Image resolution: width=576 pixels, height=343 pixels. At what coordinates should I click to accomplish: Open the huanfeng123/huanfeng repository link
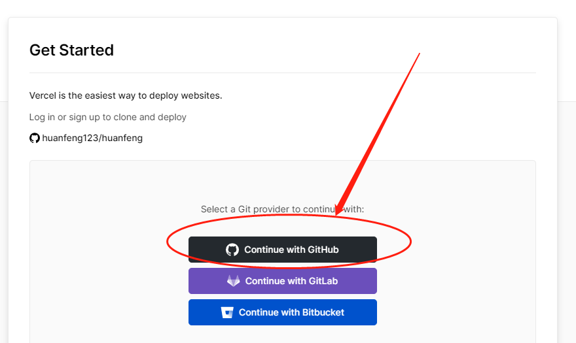[x=92, y=138]
